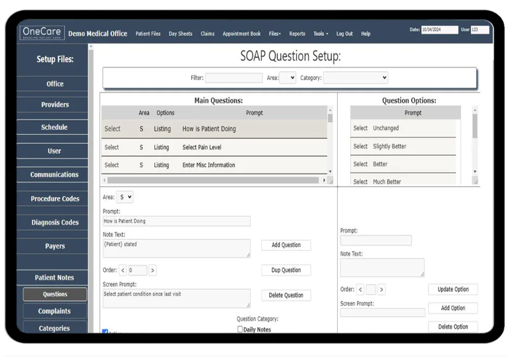The image size is (523, 363).
Task: Click the Delete Question button
Action: click(x=286, y=295)
